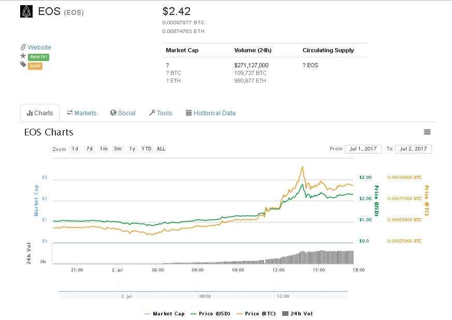Open the Historical Data tab

coord(210,113)
